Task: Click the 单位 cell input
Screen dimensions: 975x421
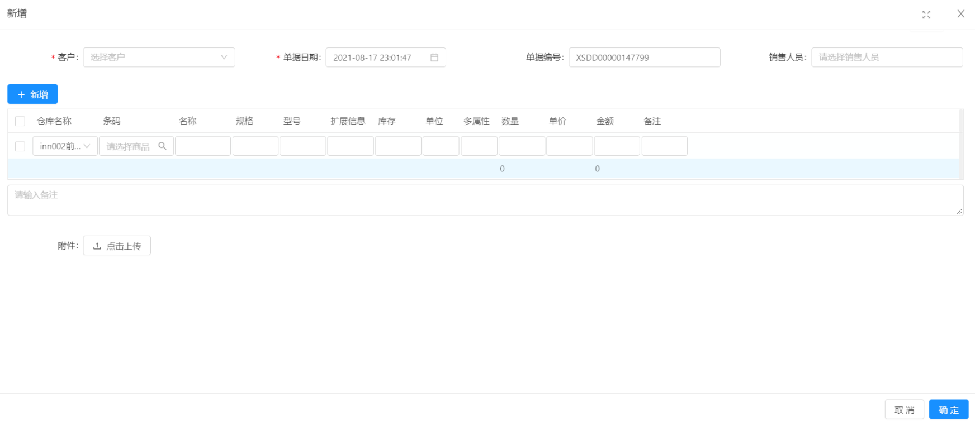Action: tap(441, 146)
